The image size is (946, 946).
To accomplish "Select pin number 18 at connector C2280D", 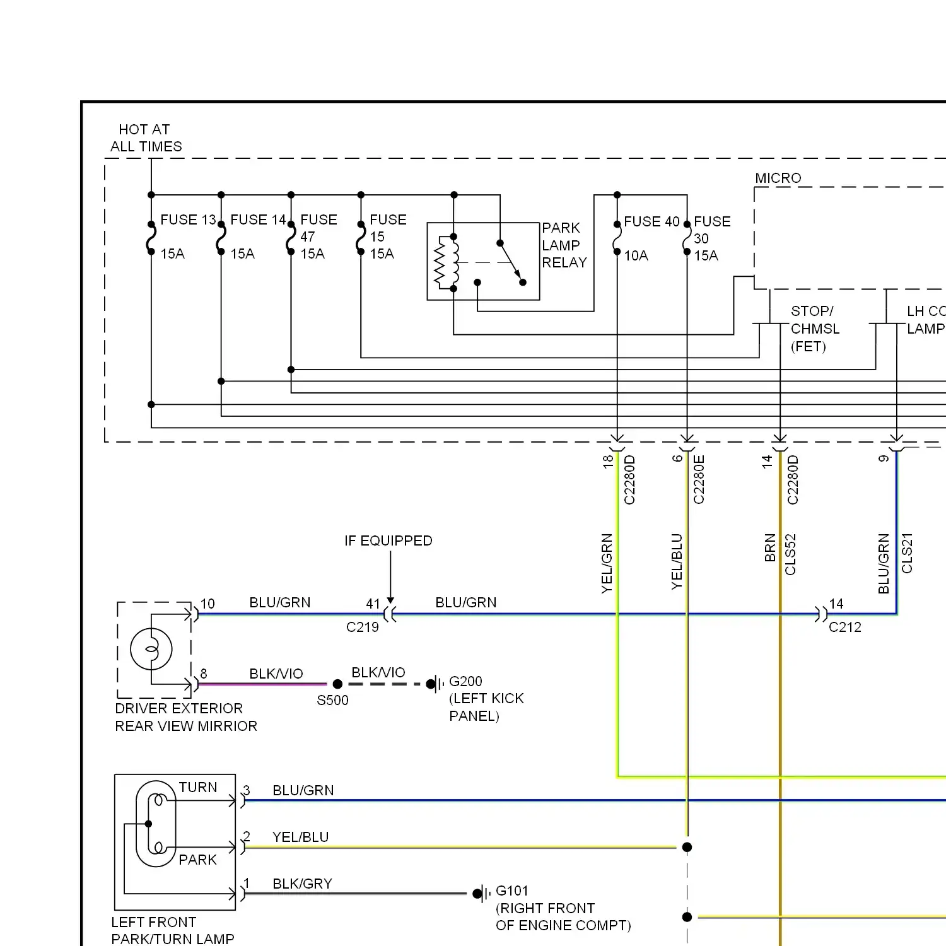I will pos(608,462).
